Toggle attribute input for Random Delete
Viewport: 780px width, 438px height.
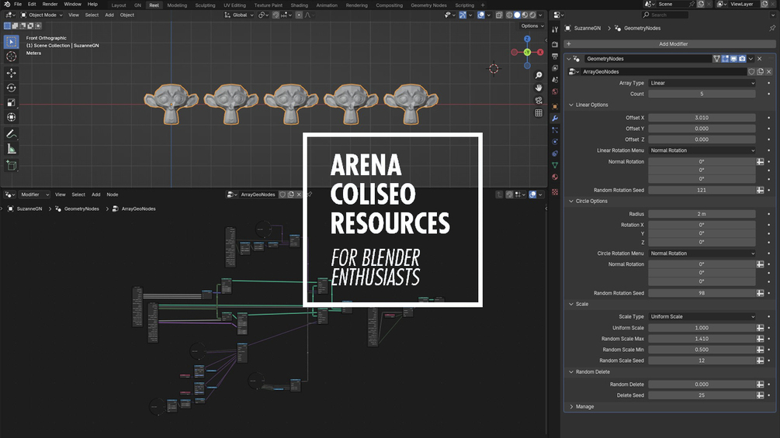click(x=760, y=385)
